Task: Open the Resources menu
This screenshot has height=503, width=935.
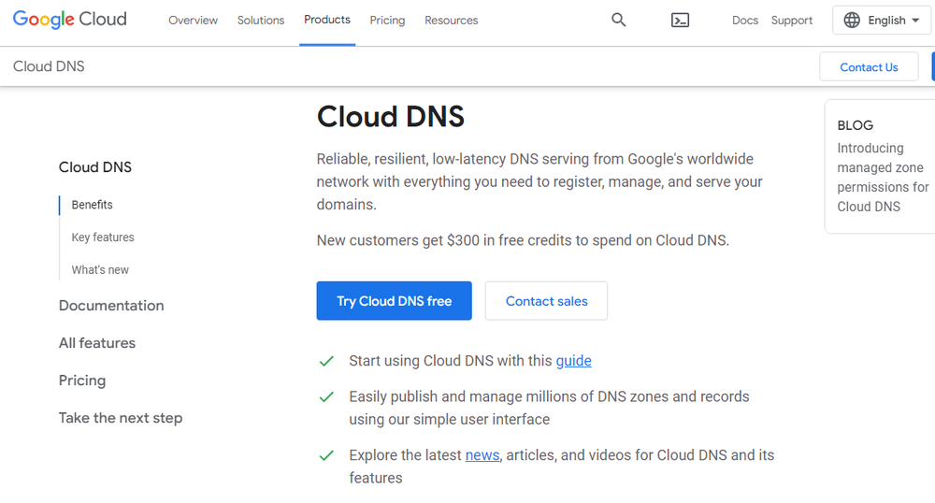Action: 452,21
